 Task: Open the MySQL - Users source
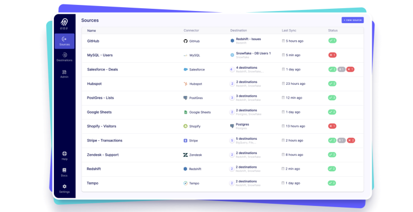pyautogui.click(x=222, y=55)
